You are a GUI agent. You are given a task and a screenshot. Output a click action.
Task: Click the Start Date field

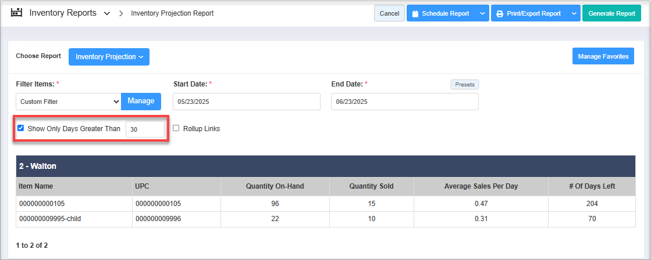(246, 102)
